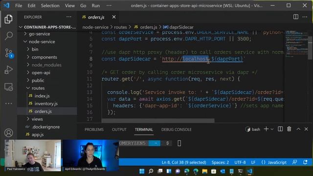Close the terminal panel

[306, 129]
